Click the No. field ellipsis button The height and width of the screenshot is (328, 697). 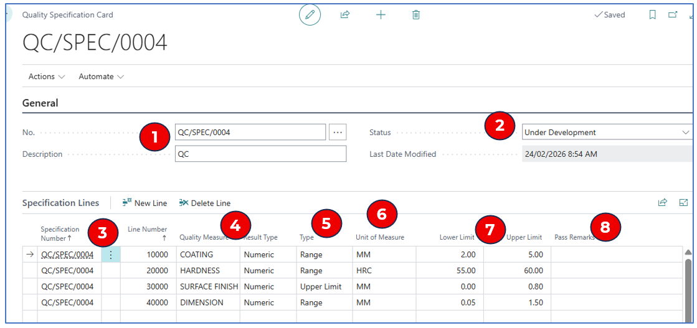[x=338, y=132]
